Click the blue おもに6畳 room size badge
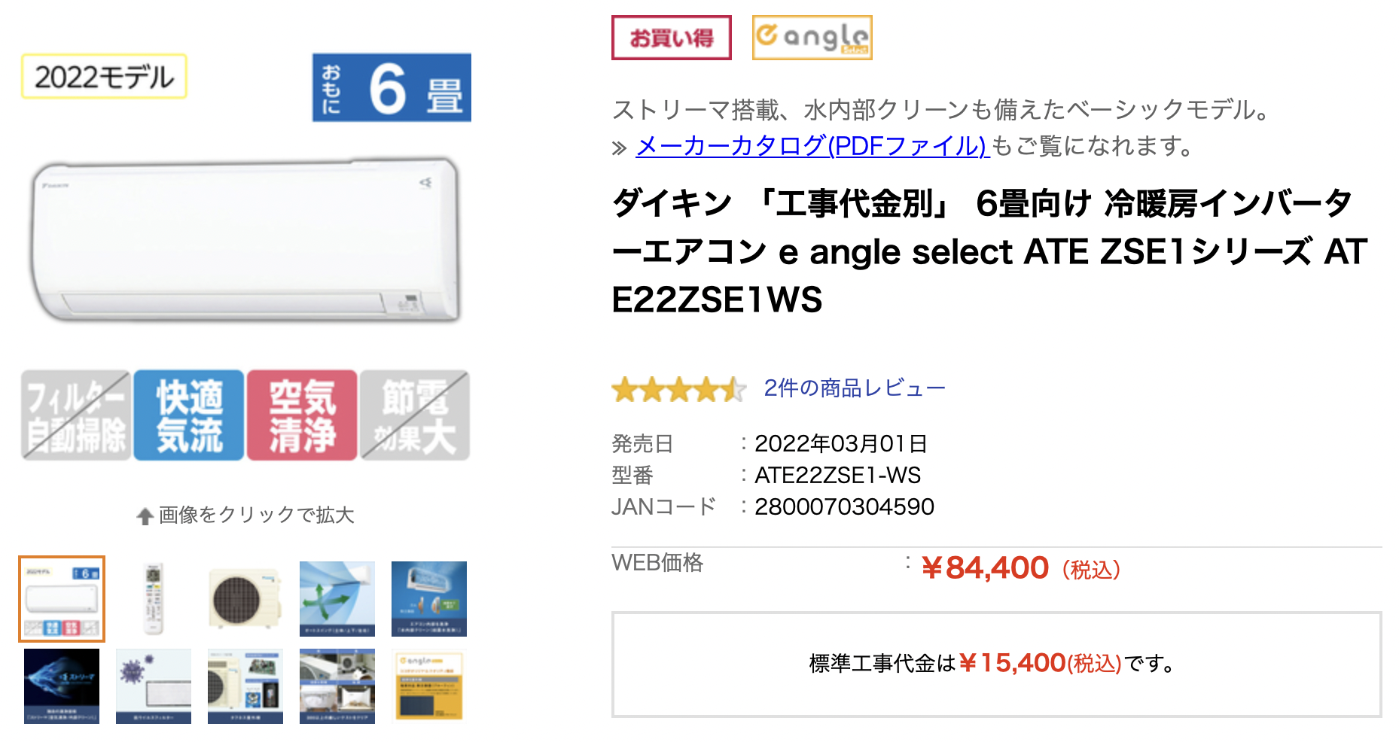Viewport: 1399px width, 742px height. click(x=392, y=87)
